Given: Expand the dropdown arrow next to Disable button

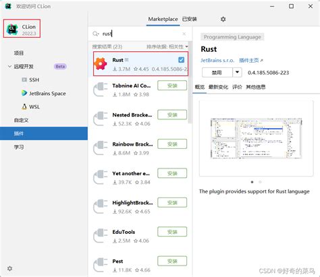Looking at the screenshot, I should pyautogui.click(x=237, y=72).
